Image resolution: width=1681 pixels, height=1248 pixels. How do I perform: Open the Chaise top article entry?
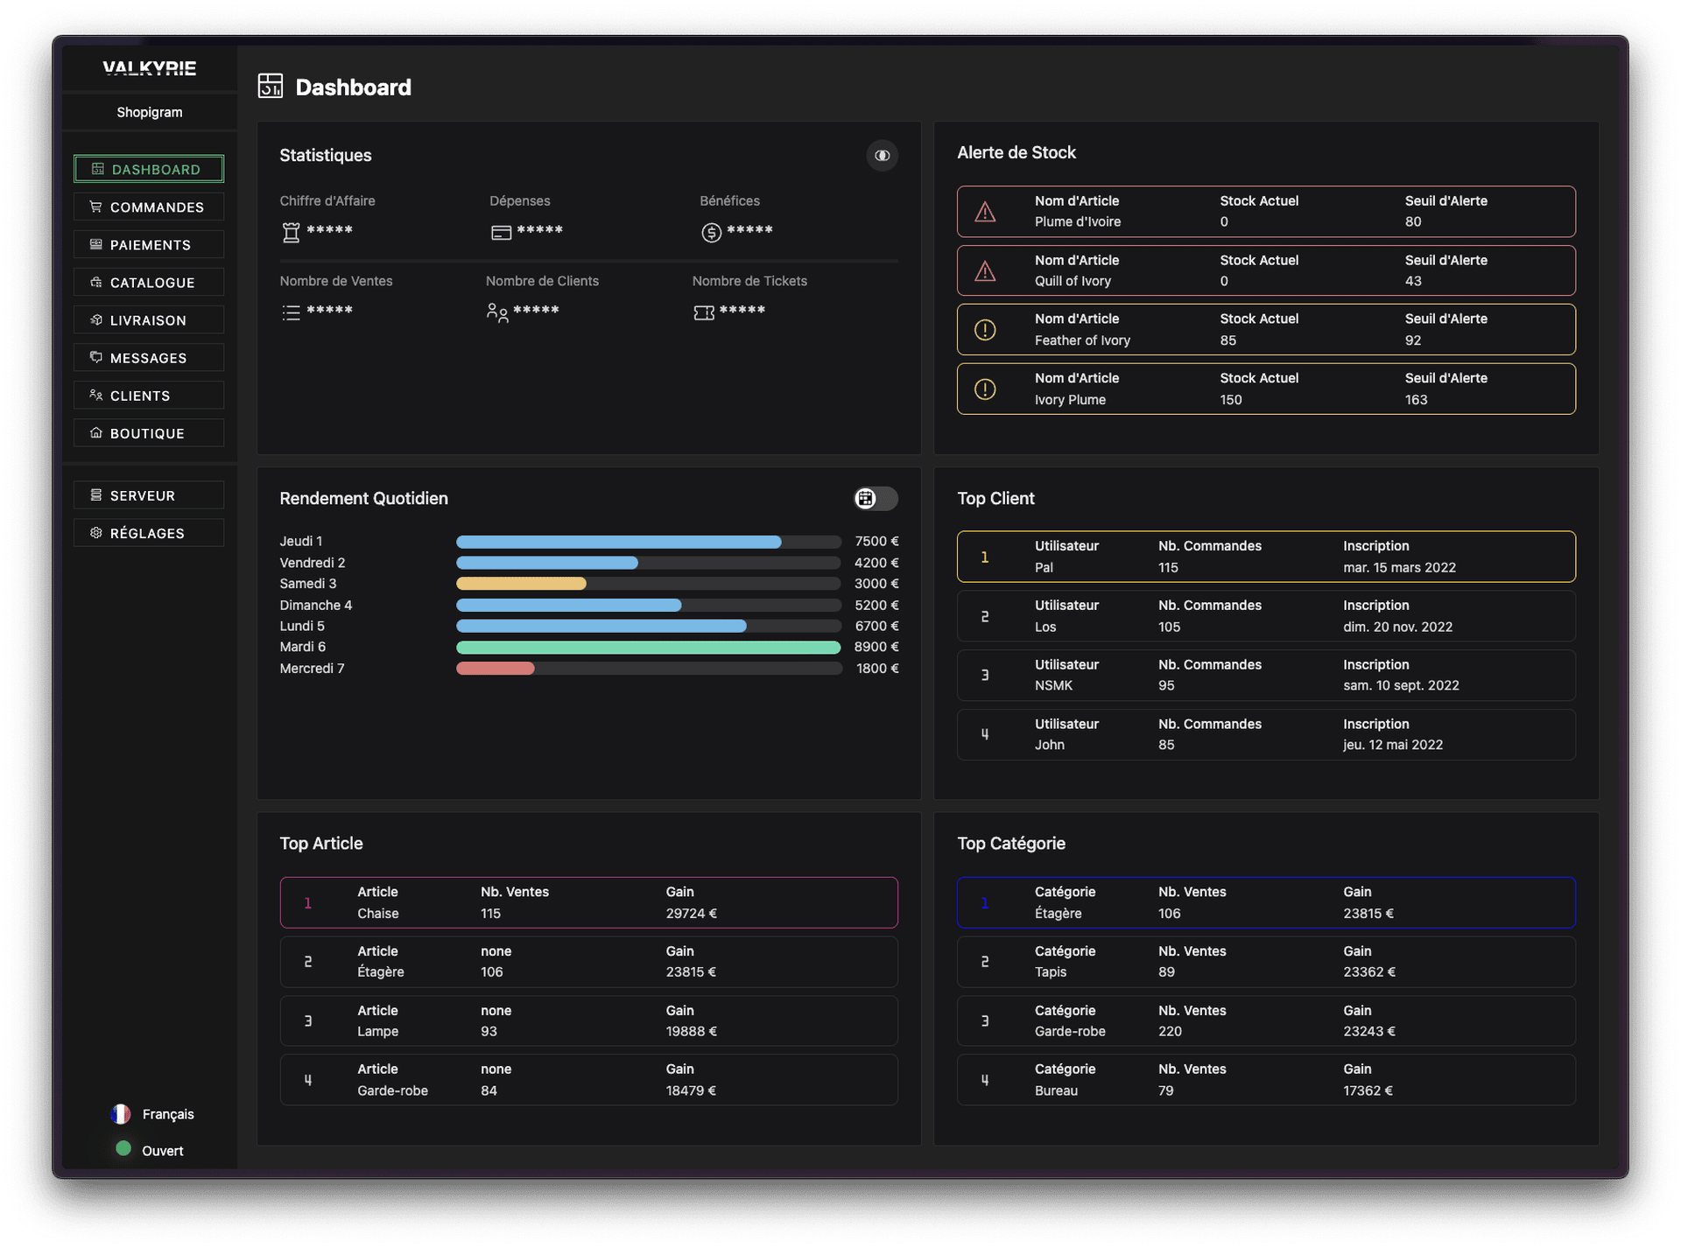[588, 902]
